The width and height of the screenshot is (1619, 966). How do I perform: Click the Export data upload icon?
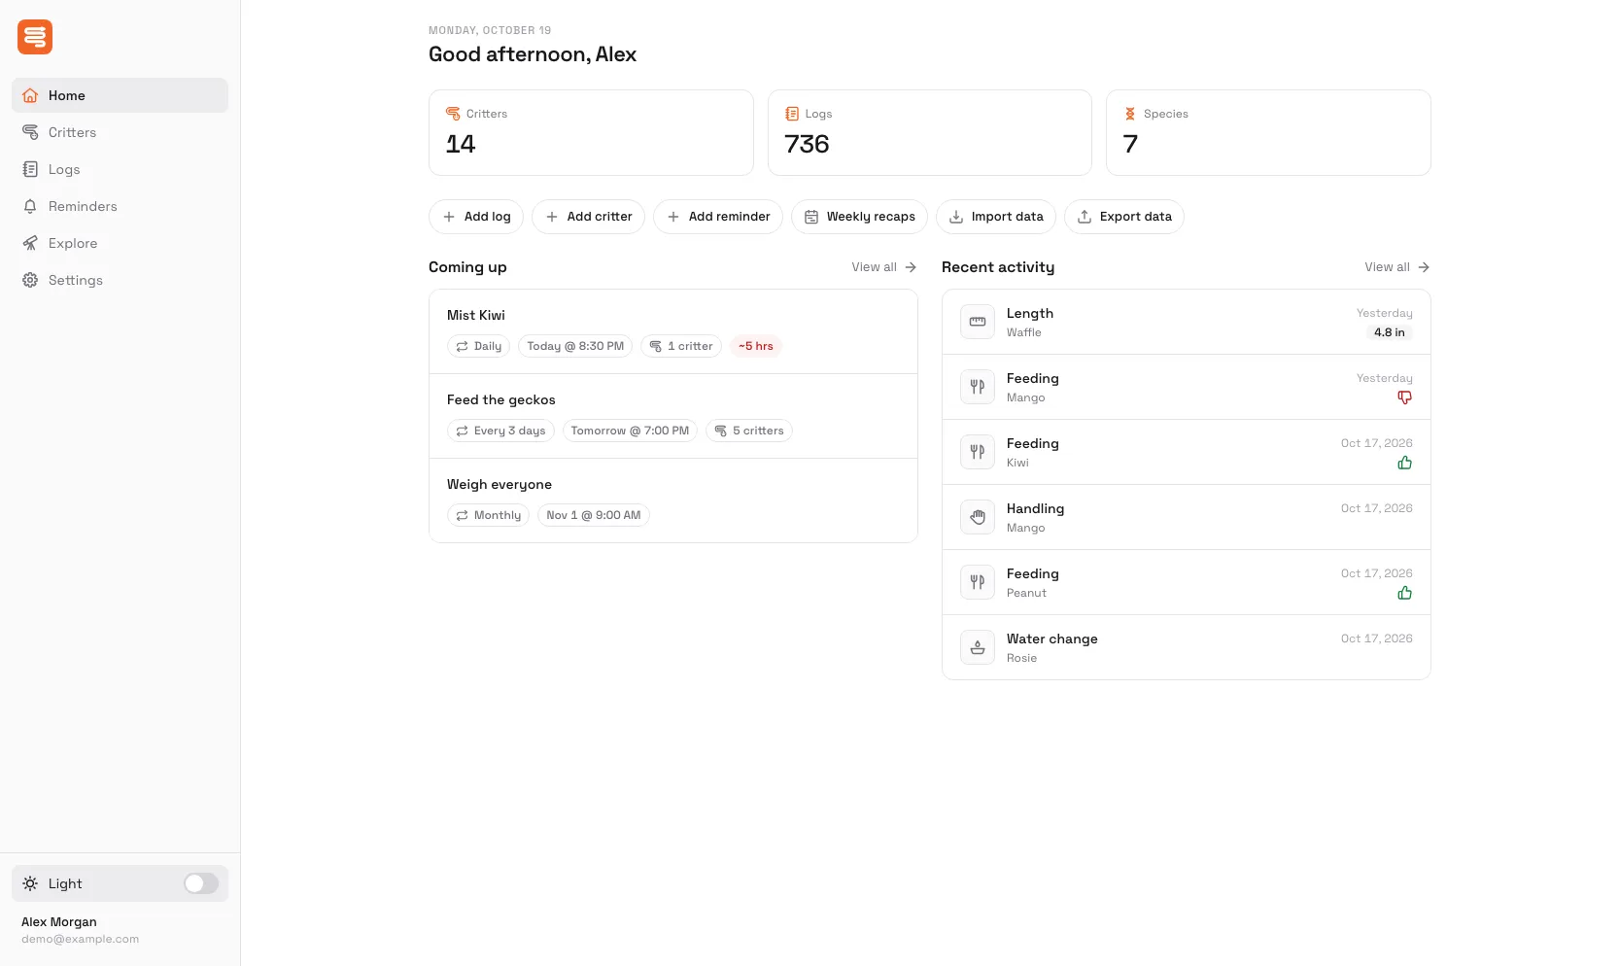coord(1085,217)
